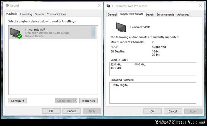Open the Advanced tab
Image resolution: width=207 pixels, height=126 pixels.
point(183,14)
